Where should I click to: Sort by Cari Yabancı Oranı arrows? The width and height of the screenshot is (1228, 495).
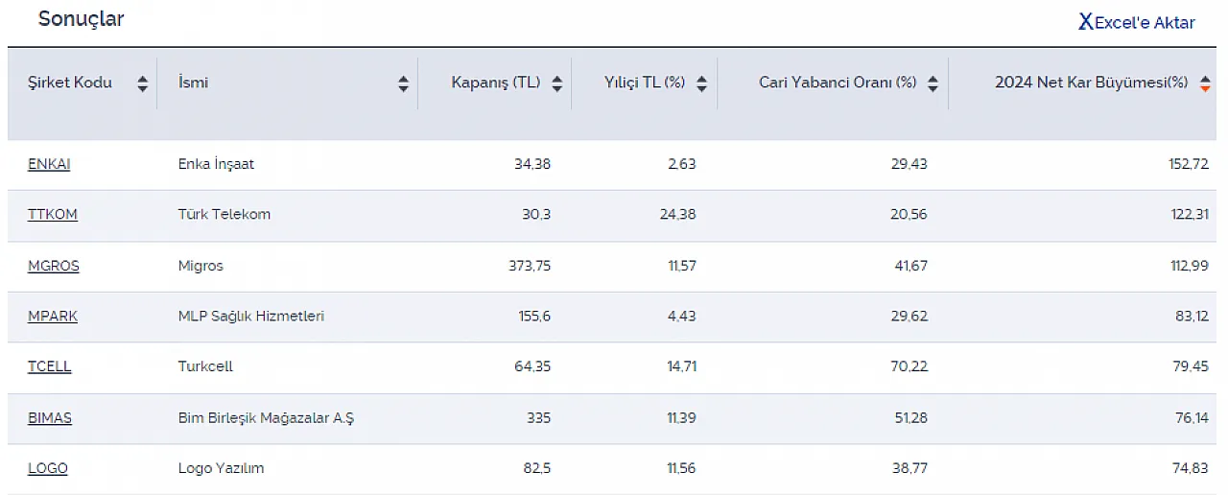coord(933,83)
